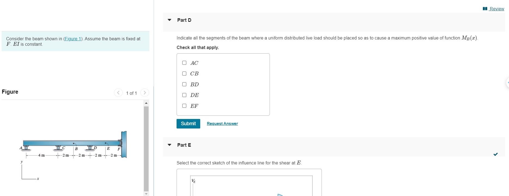Select the Part E header
The width and height of the screenshot is (509, 196).
click(184, 145)
